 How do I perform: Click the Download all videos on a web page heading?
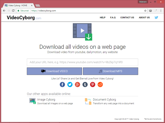pos(82,47)
